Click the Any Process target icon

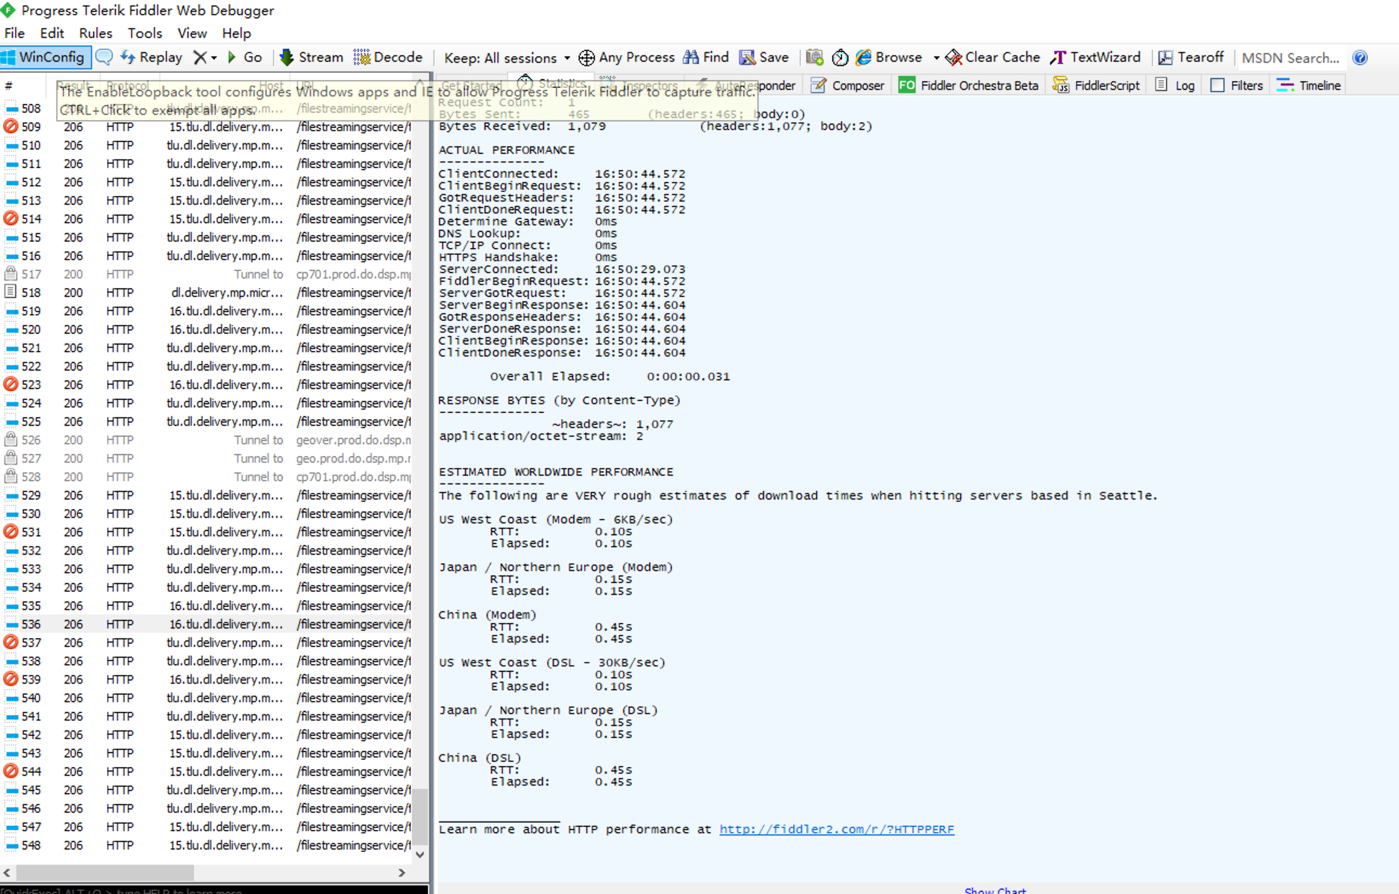(587, 57)
